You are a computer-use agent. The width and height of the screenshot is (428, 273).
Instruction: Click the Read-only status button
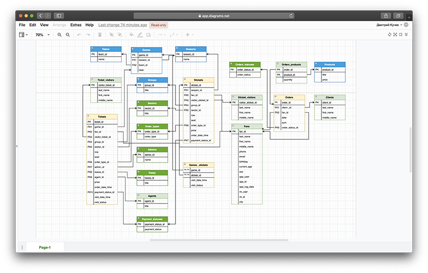click(159, 25)
